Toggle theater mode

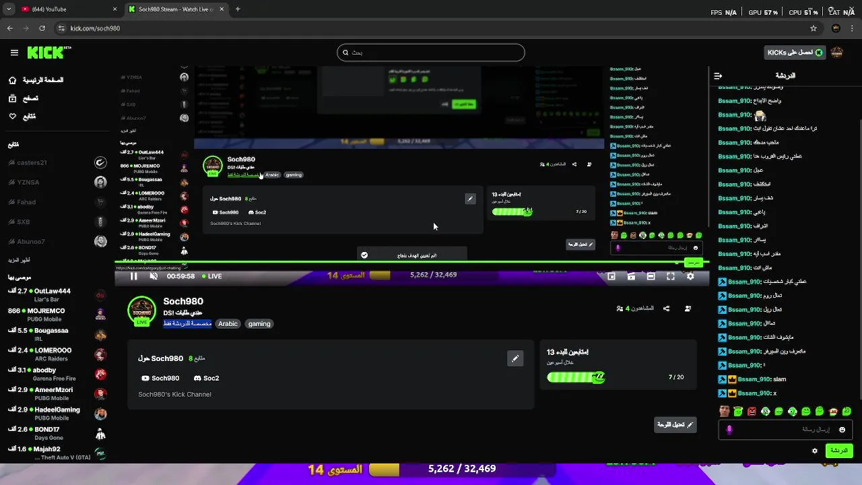[651, 276]
